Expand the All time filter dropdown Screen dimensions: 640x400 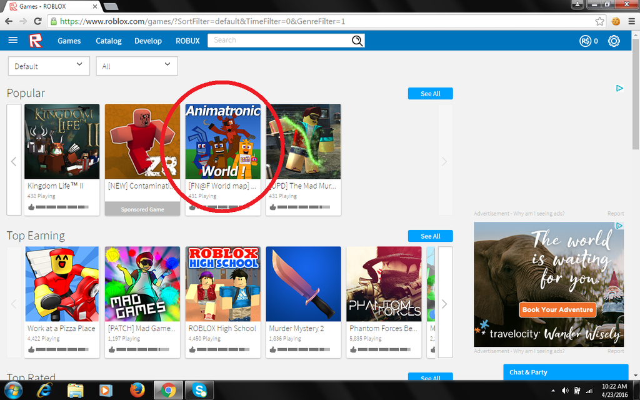(x=137, y=66)
